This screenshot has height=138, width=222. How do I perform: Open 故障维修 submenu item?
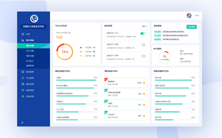pos(30,66)
